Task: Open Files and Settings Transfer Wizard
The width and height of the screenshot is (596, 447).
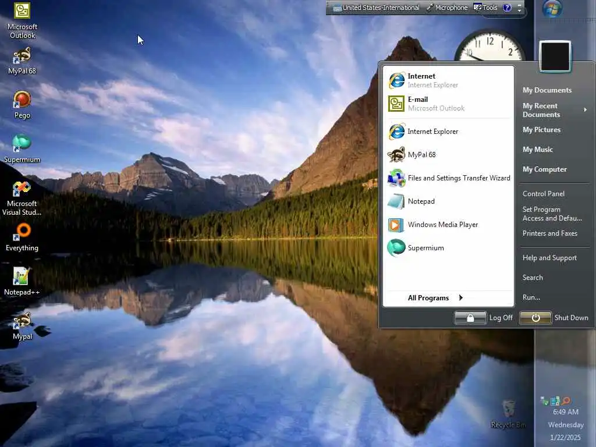Action: coord(449,178)
